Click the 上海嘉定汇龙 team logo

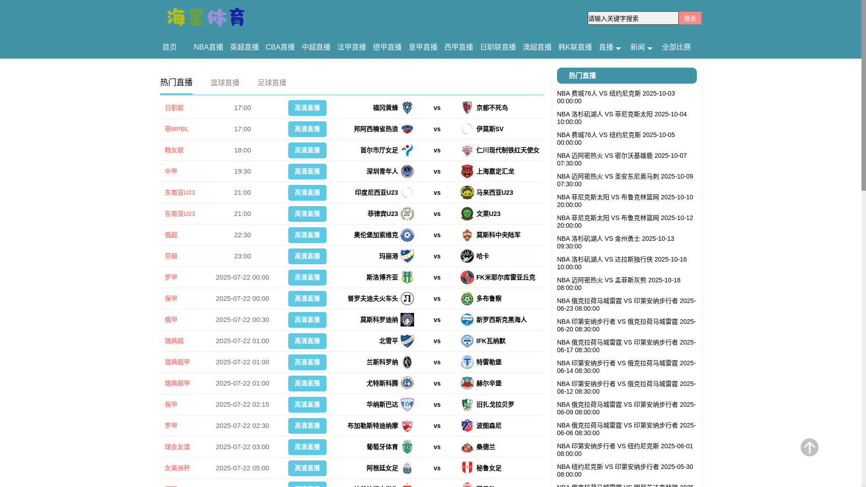467,171
